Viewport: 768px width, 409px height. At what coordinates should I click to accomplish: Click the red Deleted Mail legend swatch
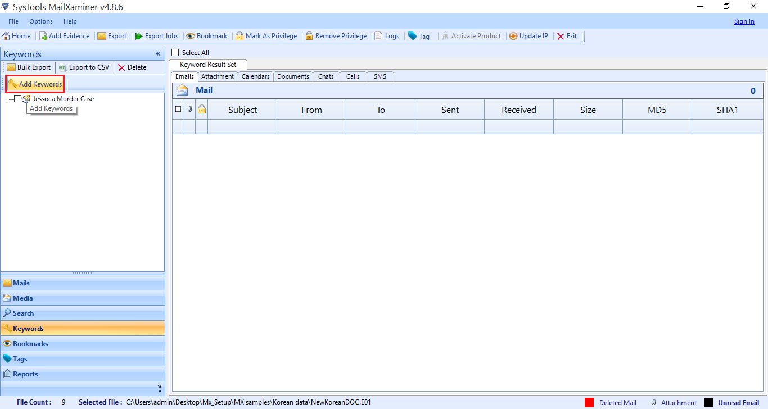[589, 402]
